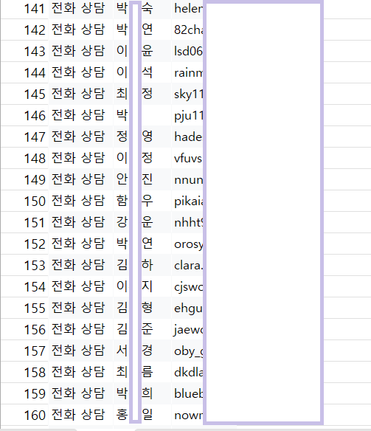Click surname 최 in row 145
The image size is (371, 431).
tap(122, 94)
